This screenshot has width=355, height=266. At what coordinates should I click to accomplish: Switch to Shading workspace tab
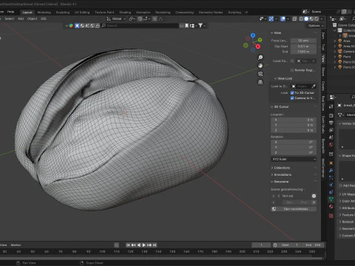[125, 13]
